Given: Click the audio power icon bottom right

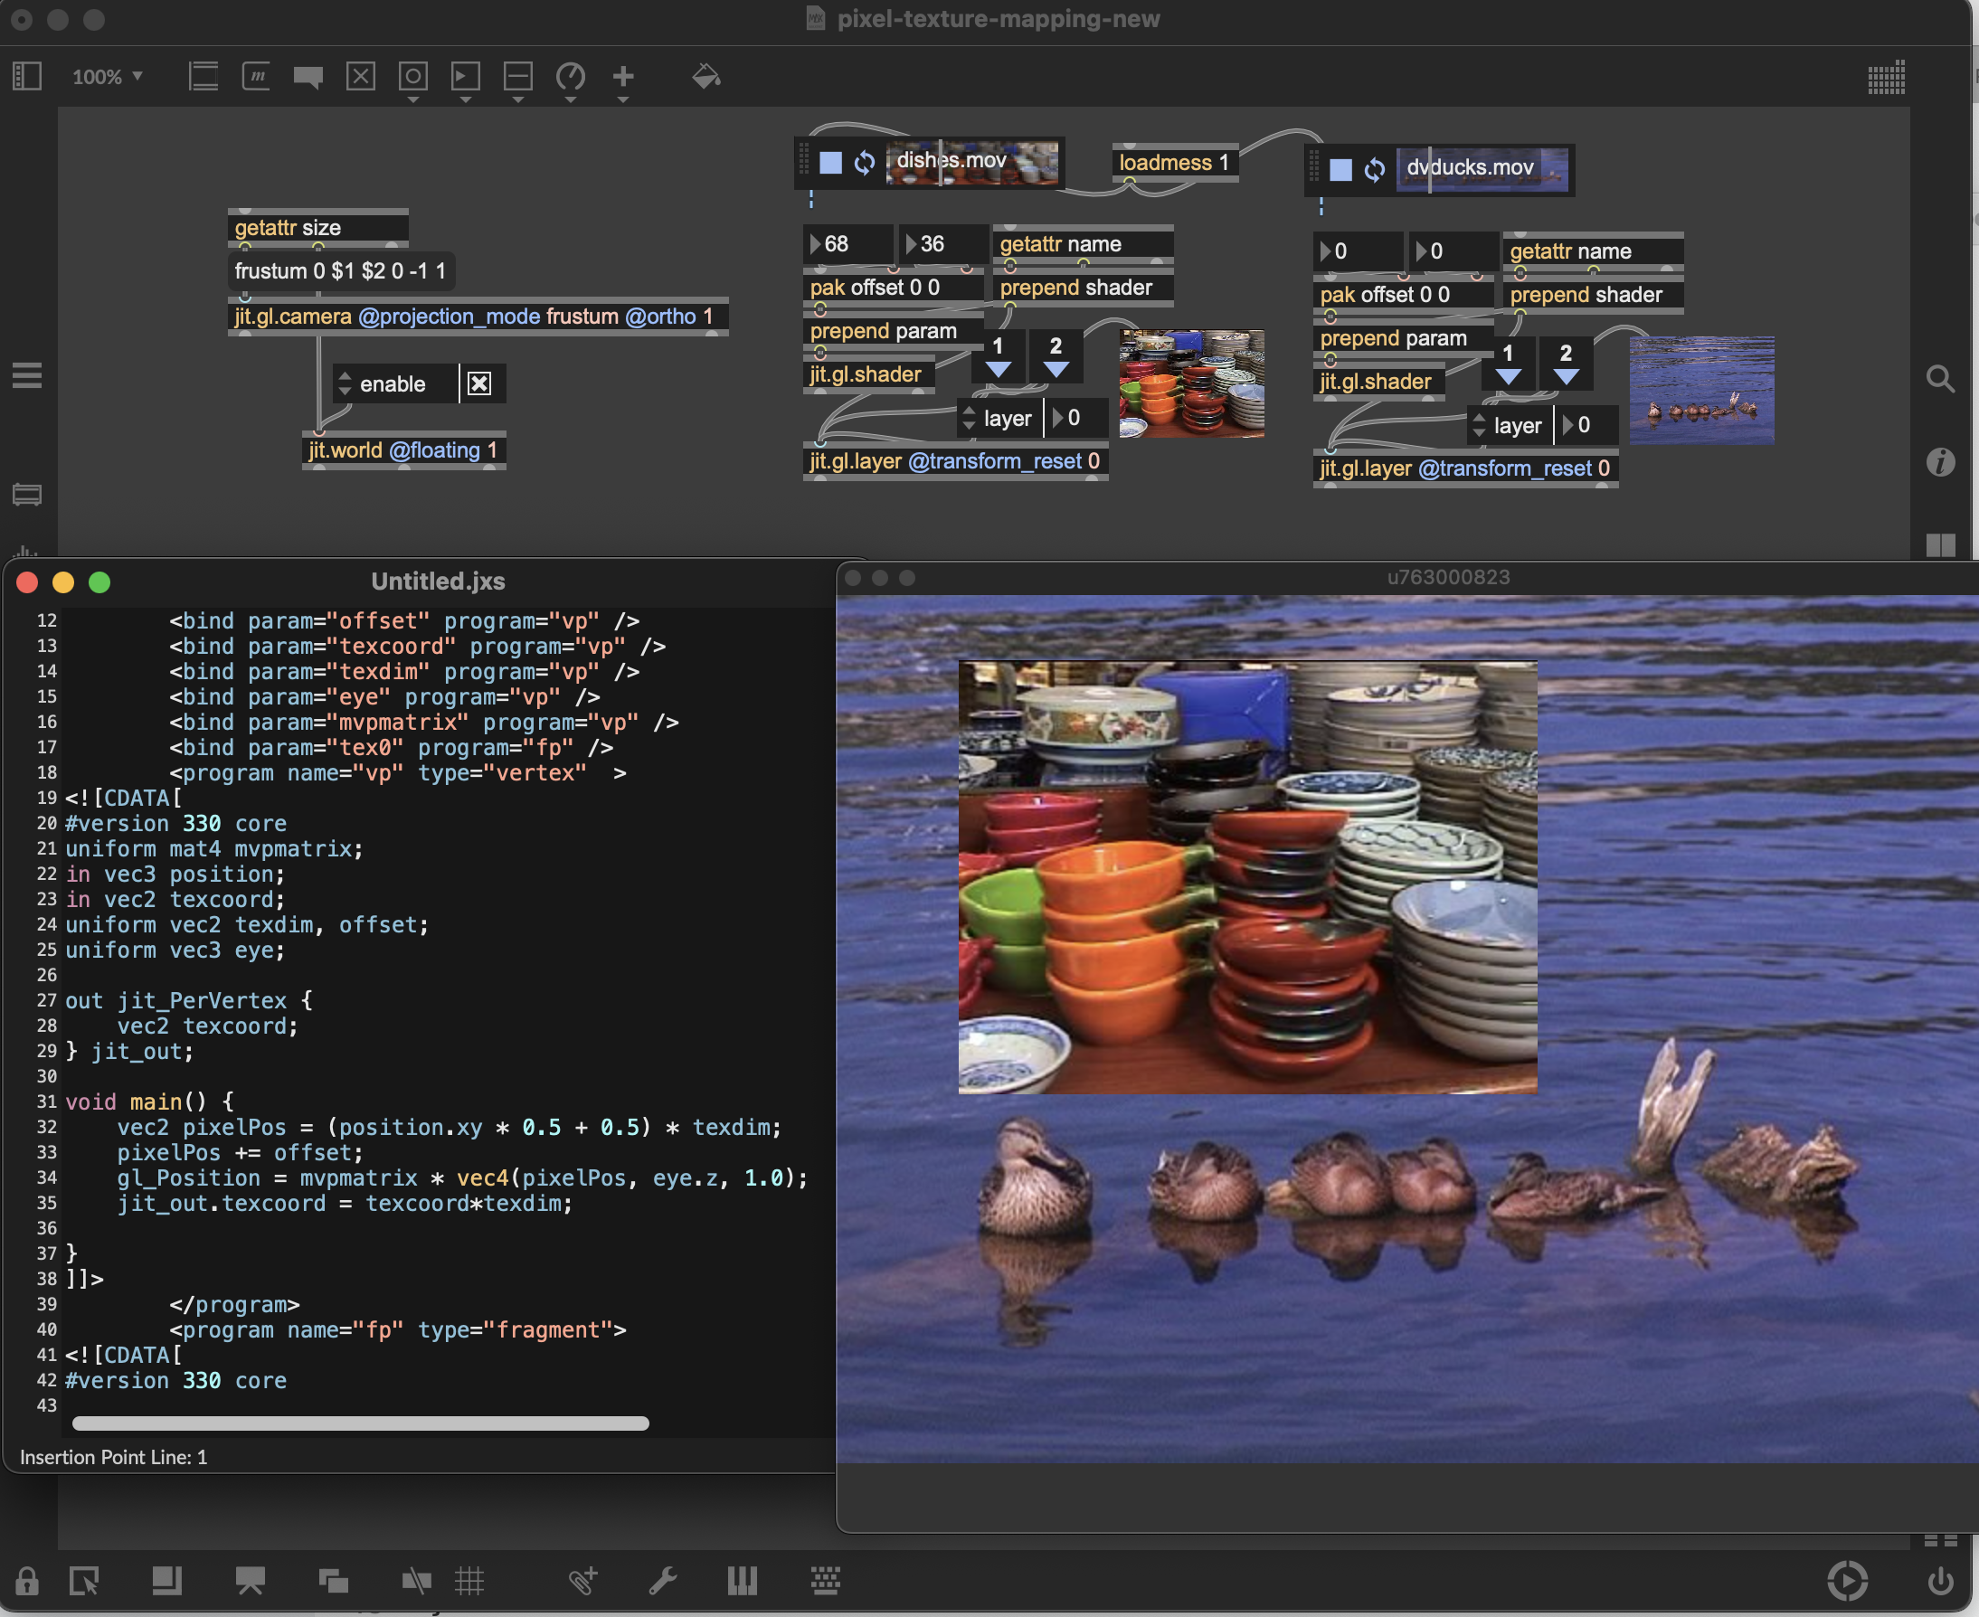Looking at the screenshot, I should [x=1940, y=1581].
